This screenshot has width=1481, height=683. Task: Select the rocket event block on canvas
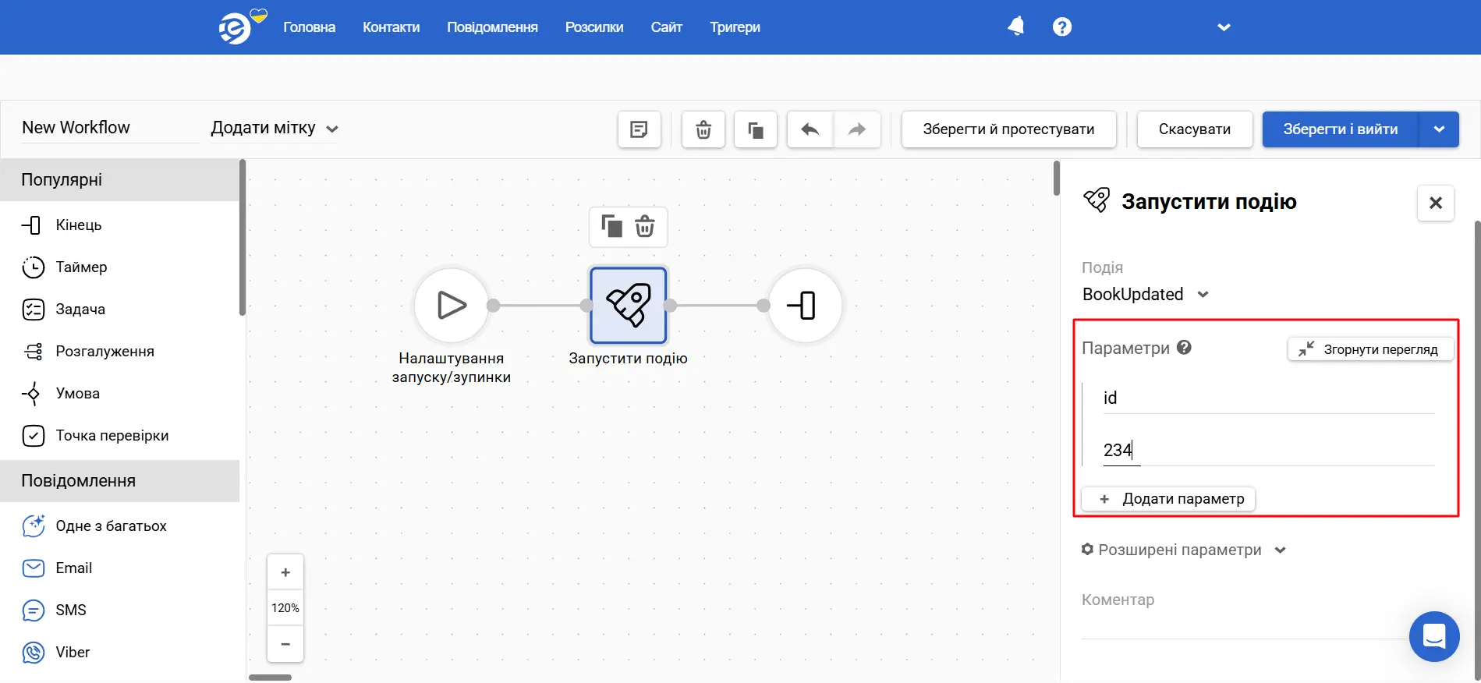coord(628,306)
